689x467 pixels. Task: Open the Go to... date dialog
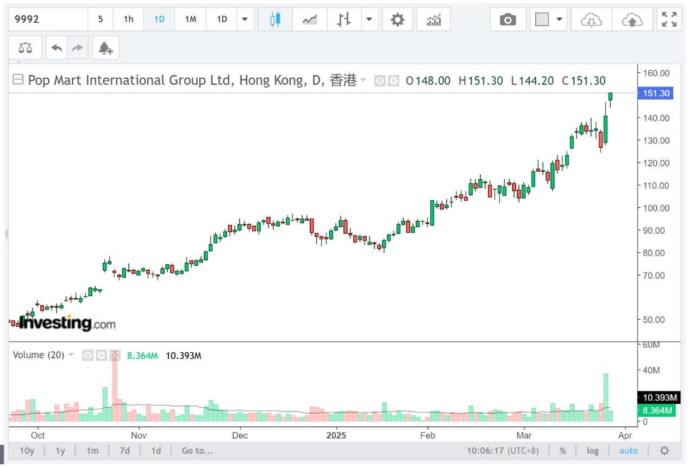pyautogui.click(x=198, y=451)
